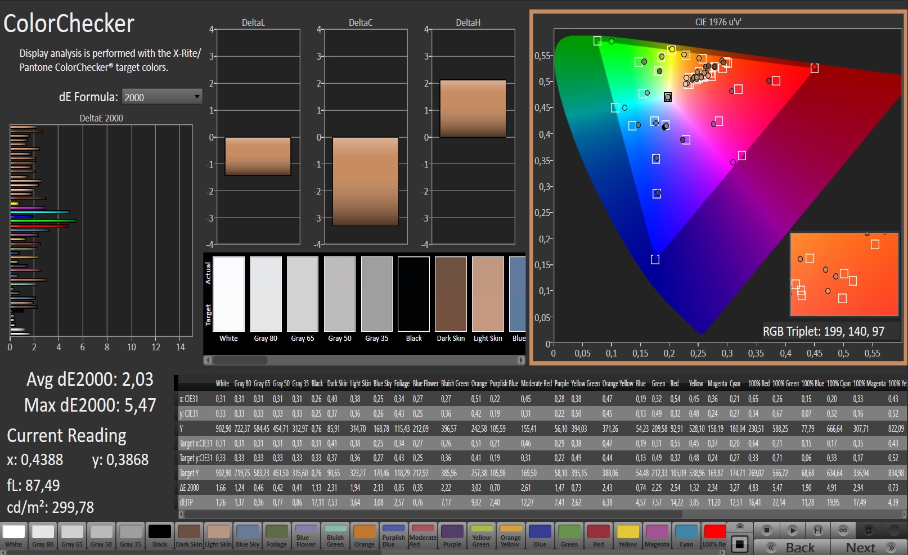Click the small up arrow above pattern icon
908x555 pixels.
740,526
